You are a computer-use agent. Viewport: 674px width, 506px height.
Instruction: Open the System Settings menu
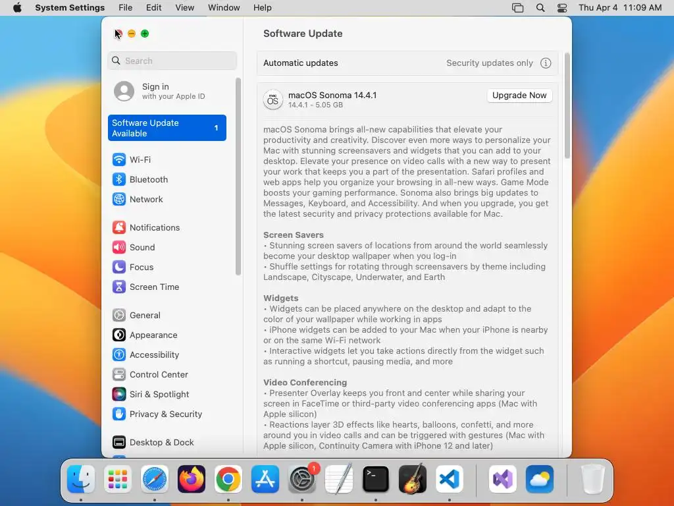(x=70, y=8)
